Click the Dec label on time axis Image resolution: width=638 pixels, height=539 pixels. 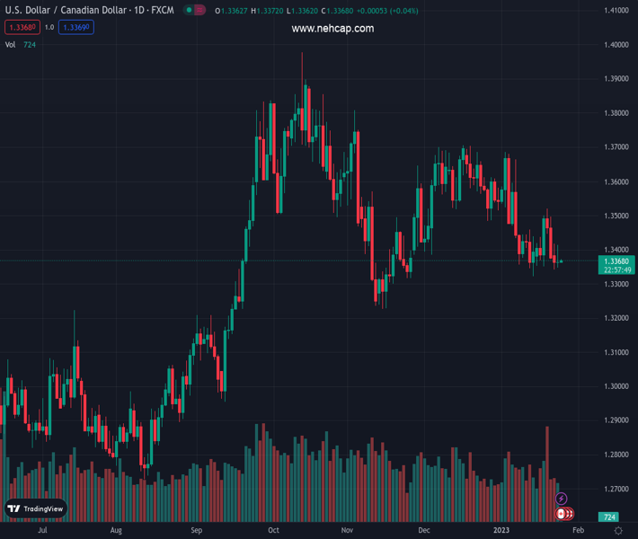click(424, 530)
